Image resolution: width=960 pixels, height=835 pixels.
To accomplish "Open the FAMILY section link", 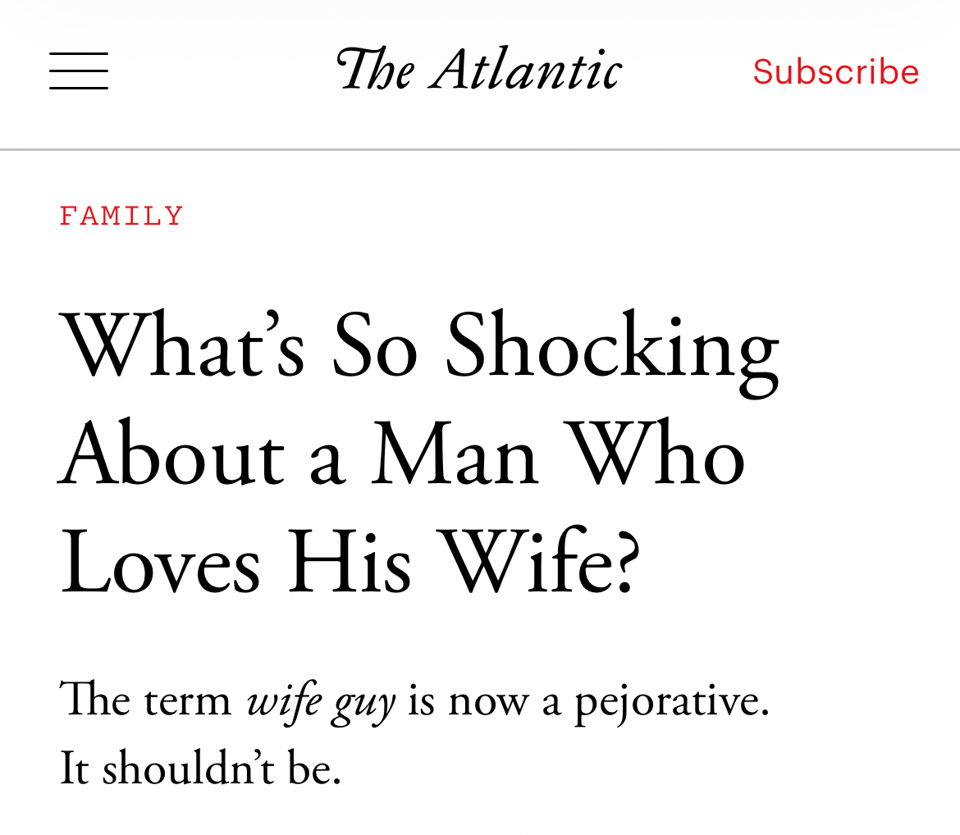I will coord(121,217).
